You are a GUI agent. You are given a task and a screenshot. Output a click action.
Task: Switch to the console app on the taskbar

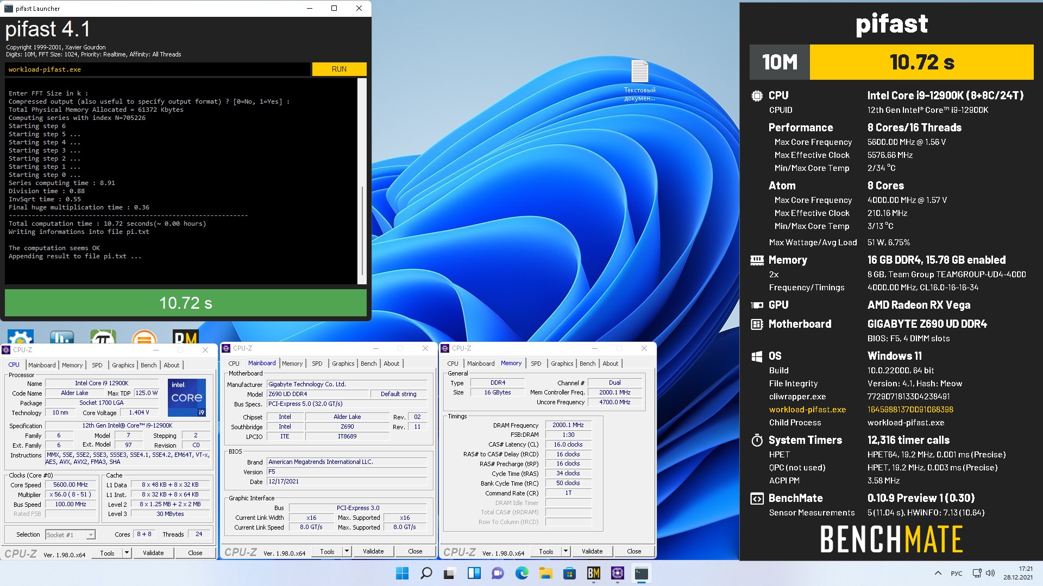pos(642,573)
